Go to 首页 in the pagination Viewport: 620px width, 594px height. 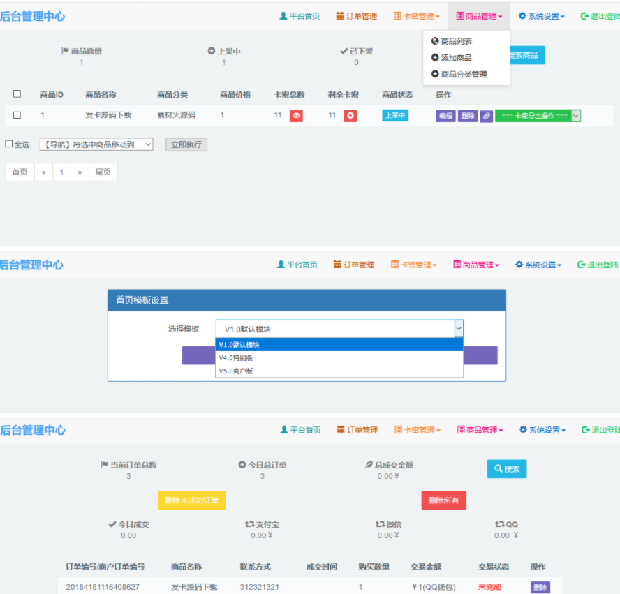point(20,172)
